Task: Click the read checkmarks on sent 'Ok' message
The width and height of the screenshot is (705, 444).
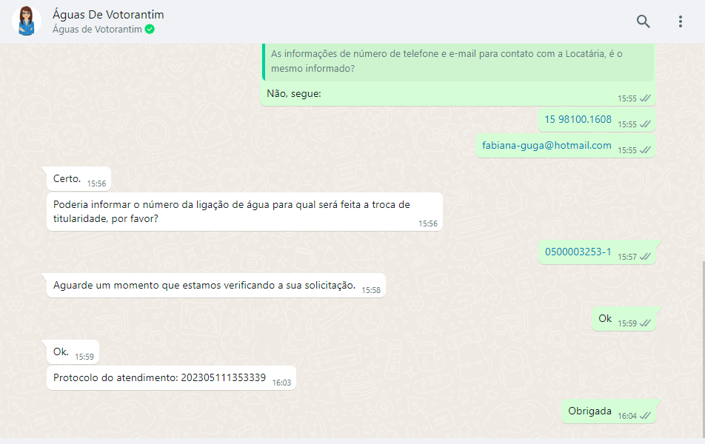Action: click(x=645, y=323)
